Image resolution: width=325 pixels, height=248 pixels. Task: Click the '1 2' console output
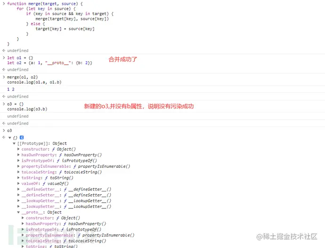(11, 89)
